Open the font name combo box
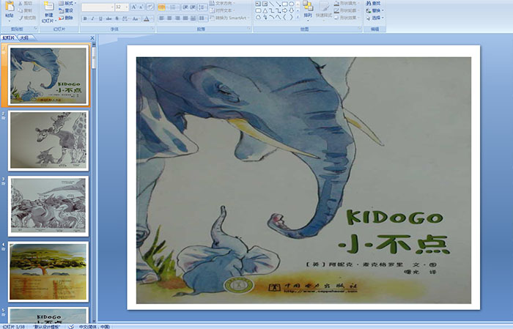 click(97, 7)
